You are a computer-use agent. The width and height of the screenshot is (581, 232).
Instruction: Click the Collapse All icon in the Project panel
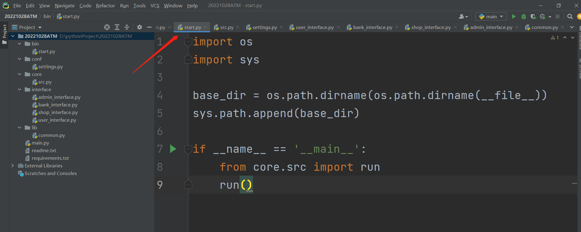pyautogui.click(x=127, y=27)
